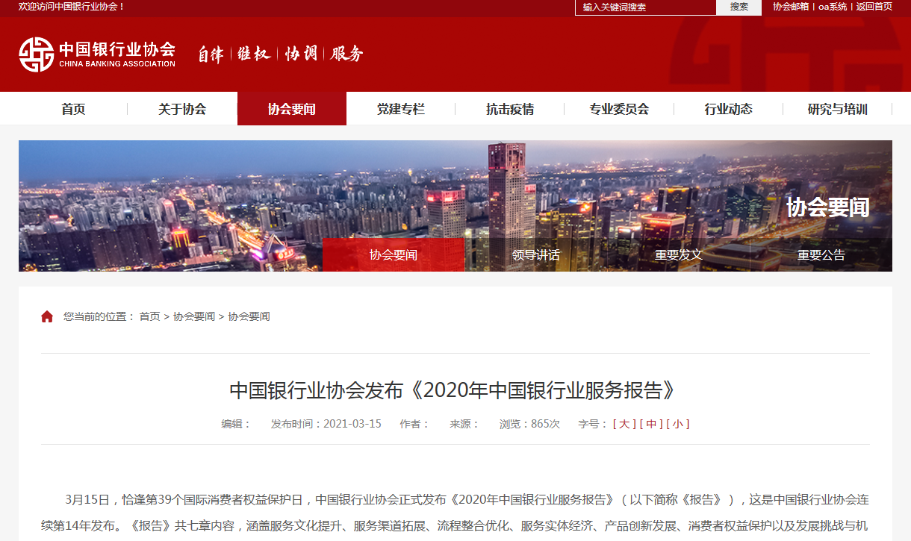The width and height of the screenshot is (911, 541).
Task: Click the 您当前的位置 label
Action: [99, 316]
